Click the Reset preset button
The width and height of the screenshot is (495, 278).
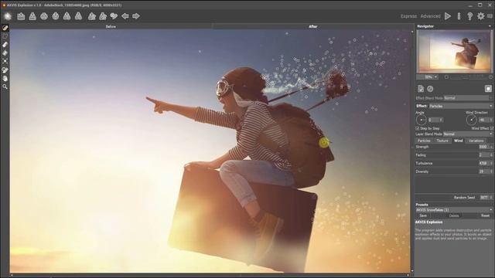coord(485,216)
